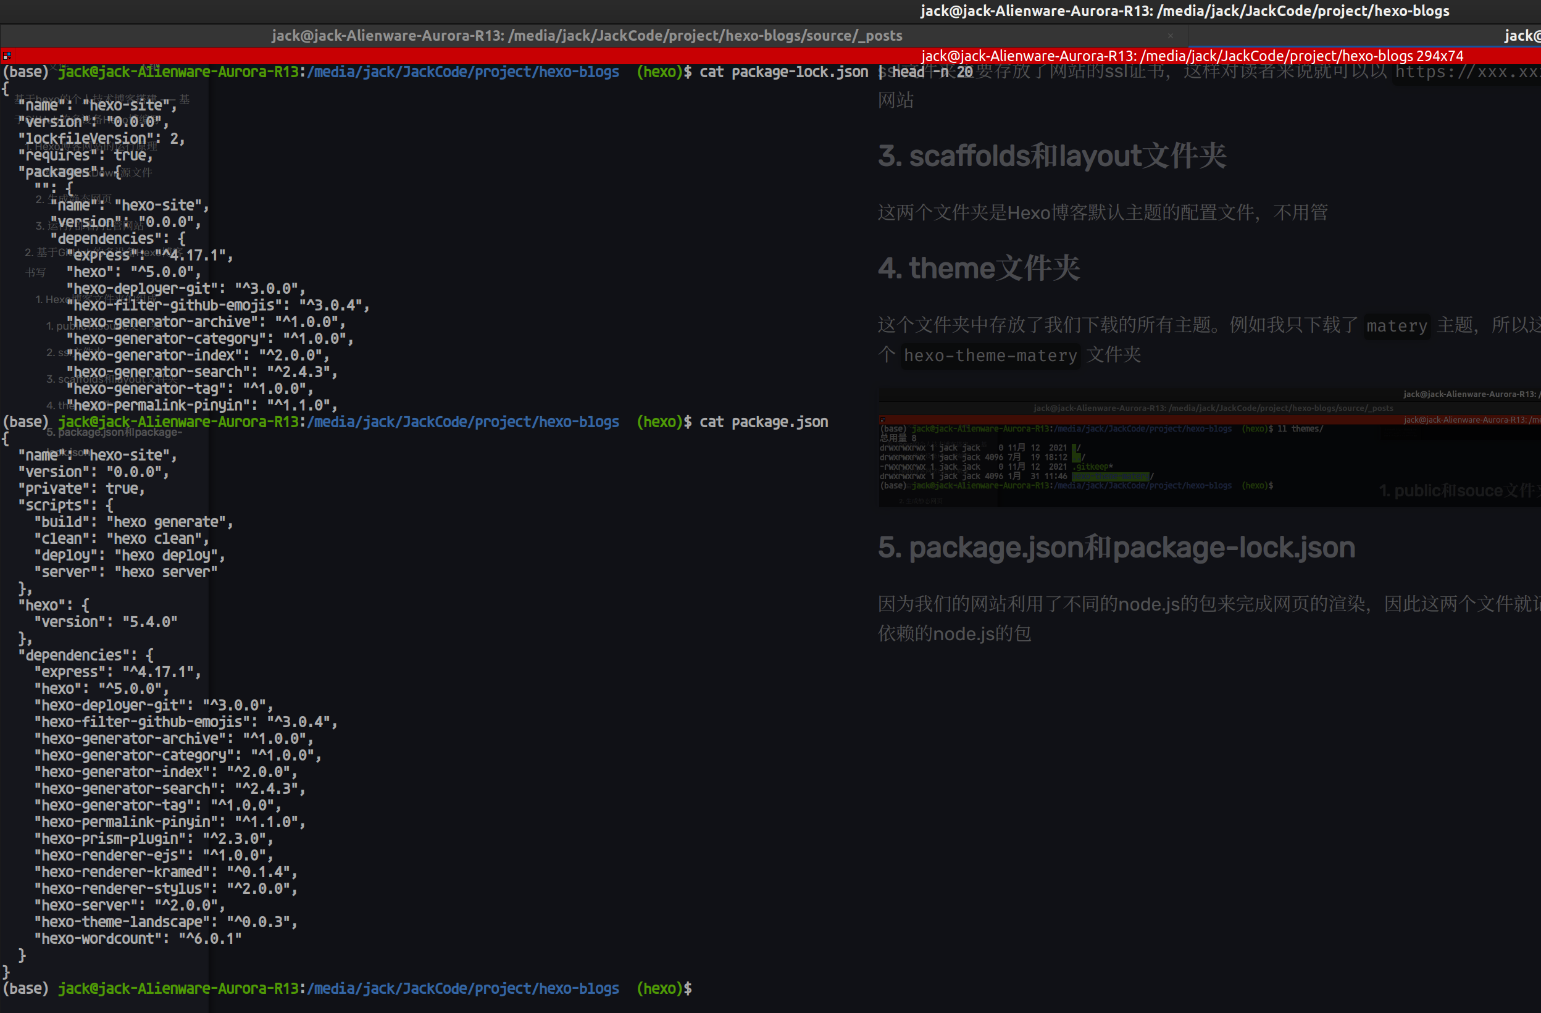This screenshot has height=1013, width=1541.
Task: Select the "version": "5.4.0" line
Action: click(106, 622)
